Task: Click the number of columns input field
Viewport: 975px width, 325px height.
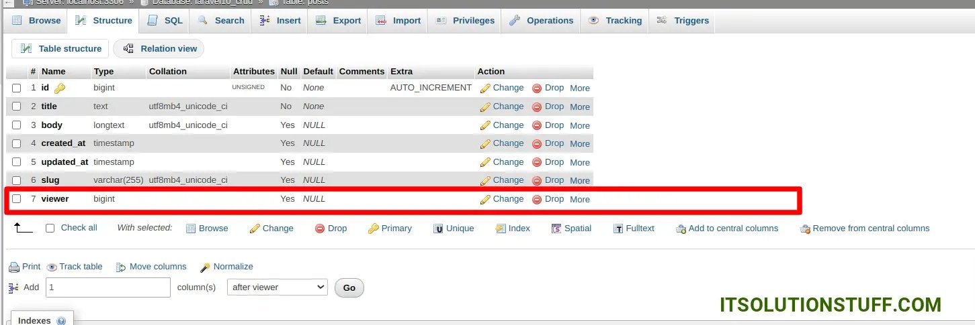Action: (108, 287)
